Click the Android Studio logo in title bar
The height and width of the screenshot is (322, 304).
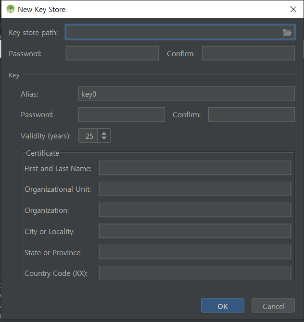(x=11, y=9)
